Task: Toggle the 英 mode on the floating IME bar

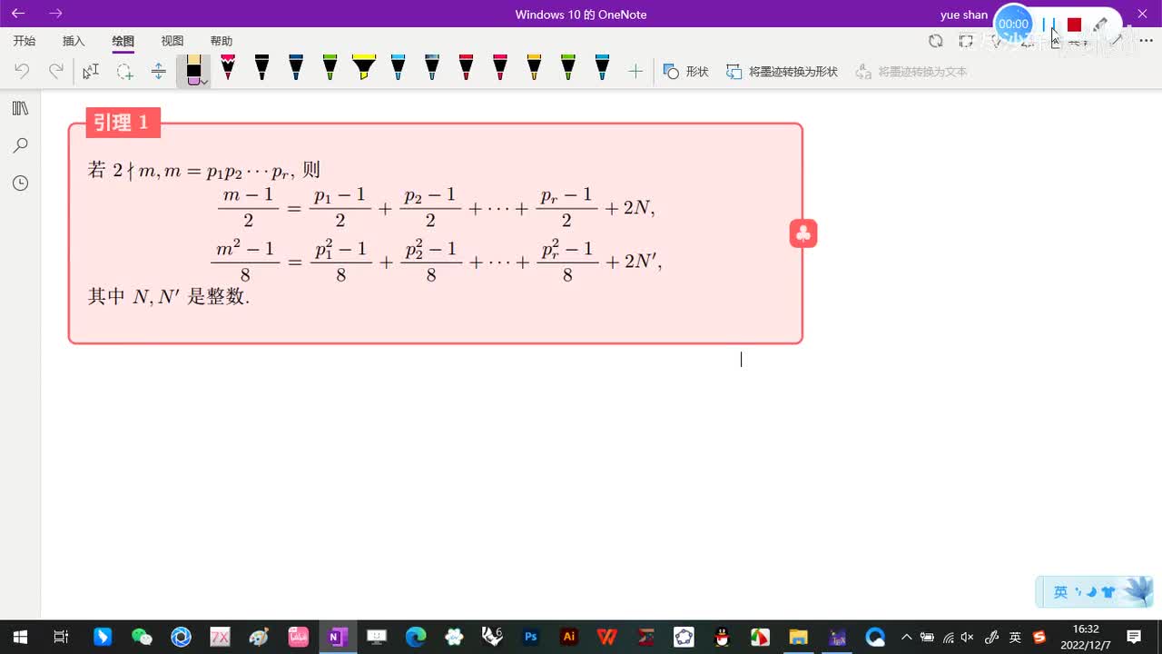Action: pos(1060,592)
